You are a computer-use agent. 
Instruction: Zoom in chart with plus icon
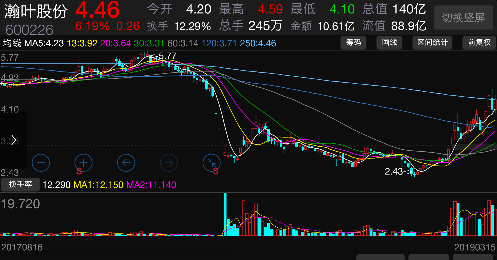point(83,163)
